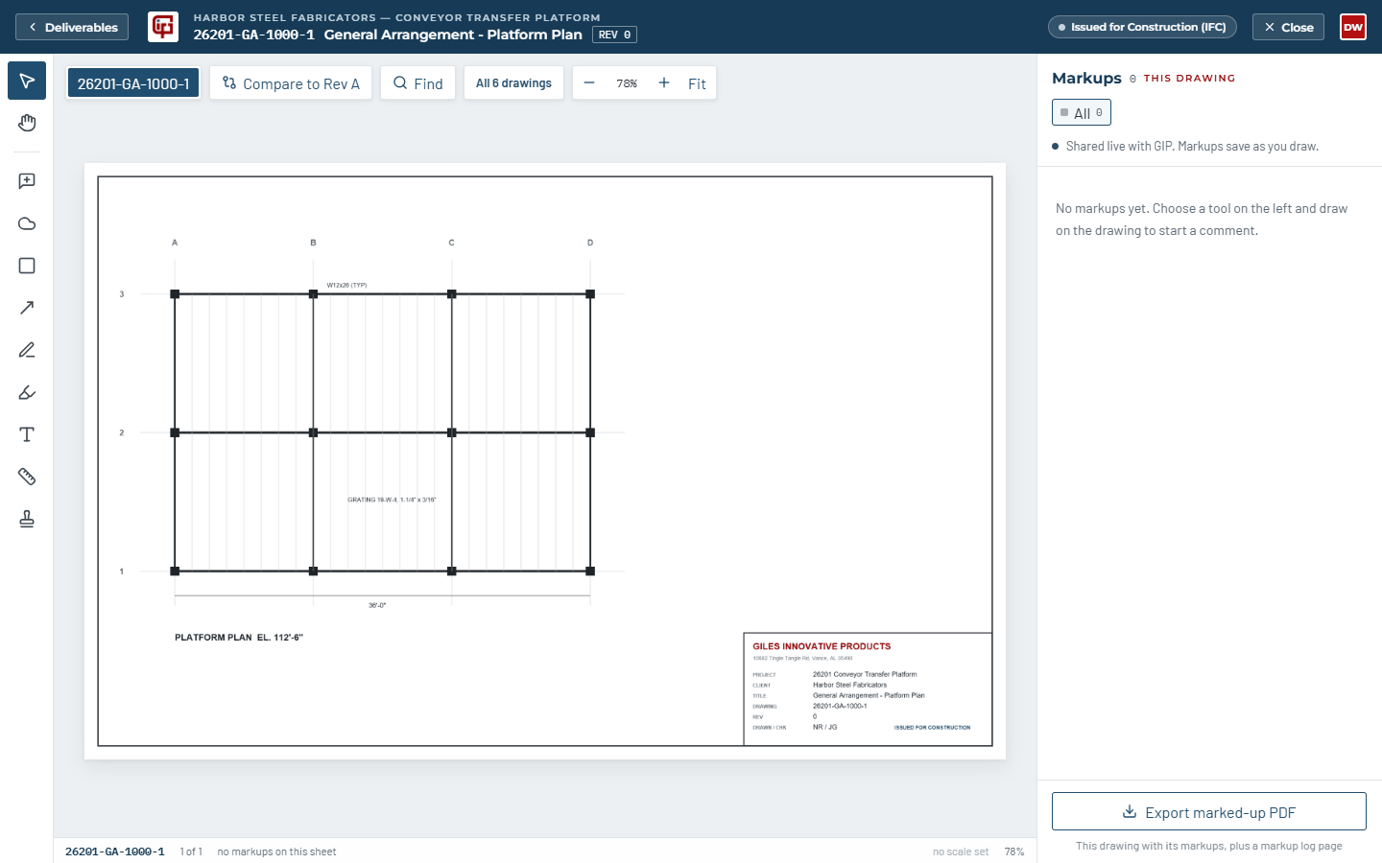Image resolution: width=1382 pixels, height=863 pixels.
Task: Click the status bar drawing number 26201-GA-1000-1
Action: coord(115,851)
